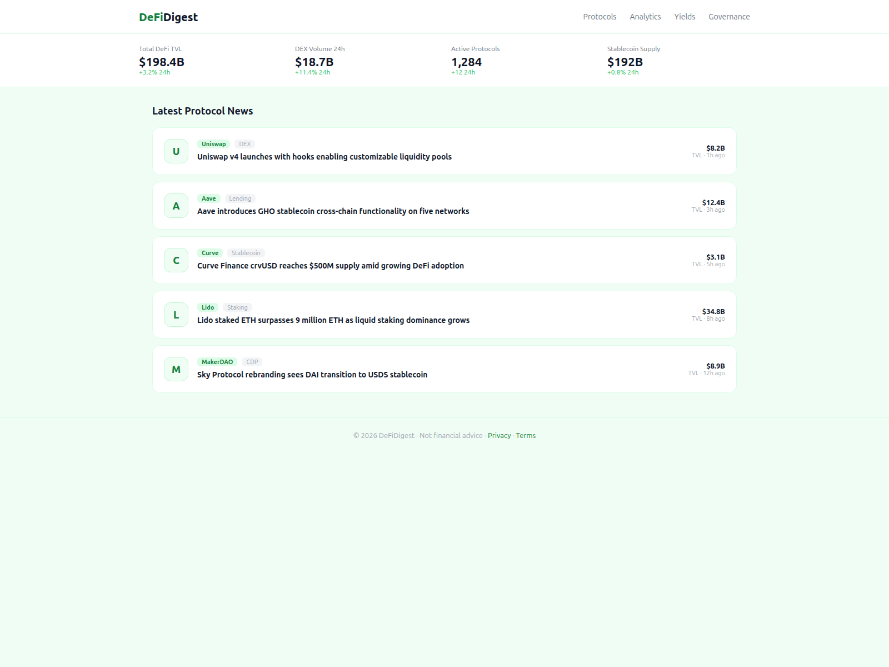This screenshot has width=889, height=667.
Task: Click the $34.8B TVL for Lido
Action: (713, 311)
